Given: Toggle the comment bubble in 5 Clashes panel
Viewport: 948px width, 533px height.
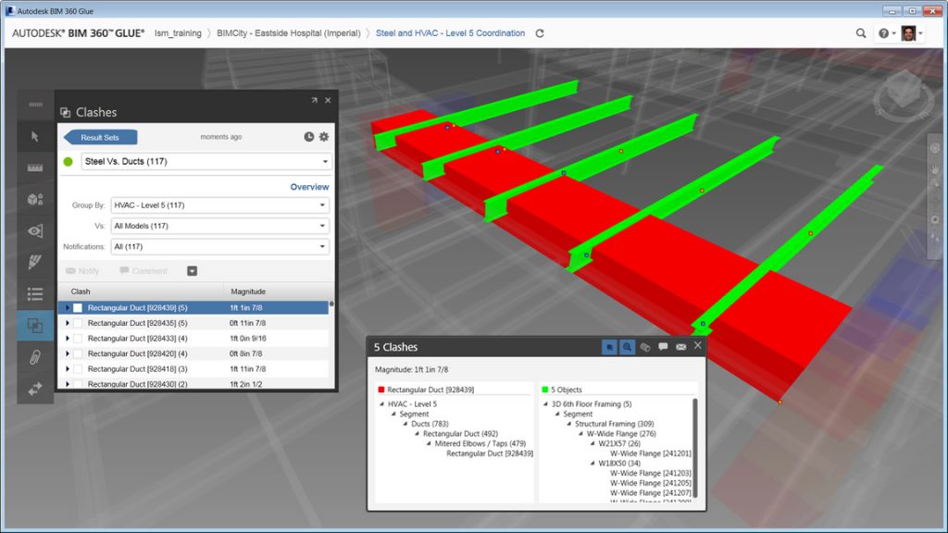Looking at the screenshot, I should pos(663,346).
